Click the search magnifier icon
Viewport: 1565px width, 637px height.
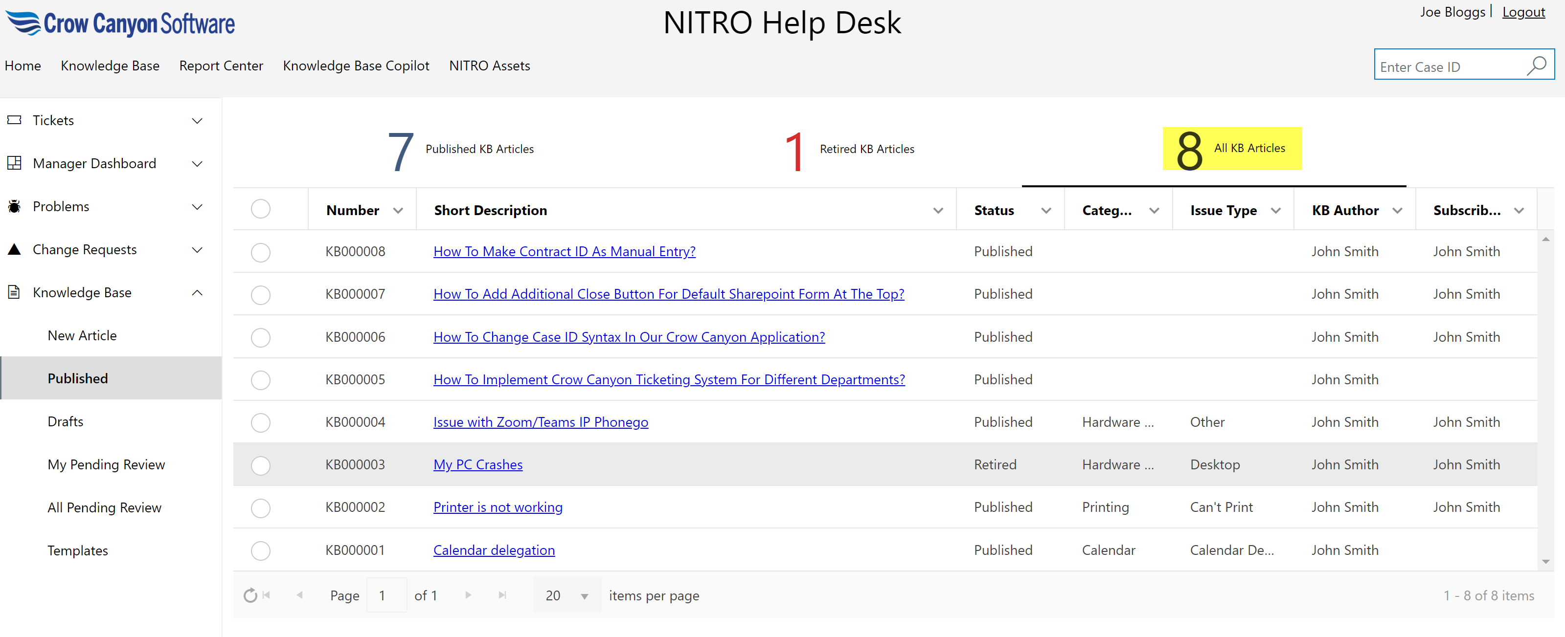coord(1537,66)
